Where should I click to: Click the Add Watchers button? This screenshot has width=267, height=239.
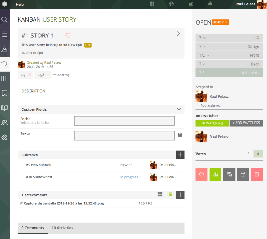point(246,123)
